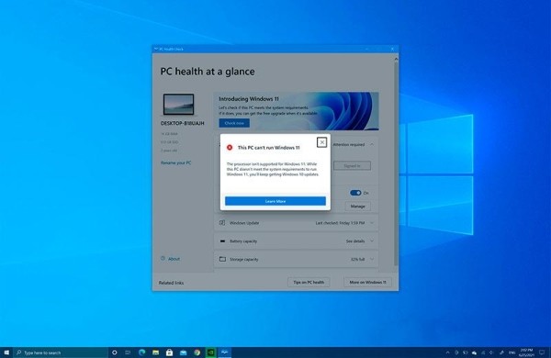Select the DESKTOP-818UAJH computer name
551x358 pixels.
click(182, 123)
